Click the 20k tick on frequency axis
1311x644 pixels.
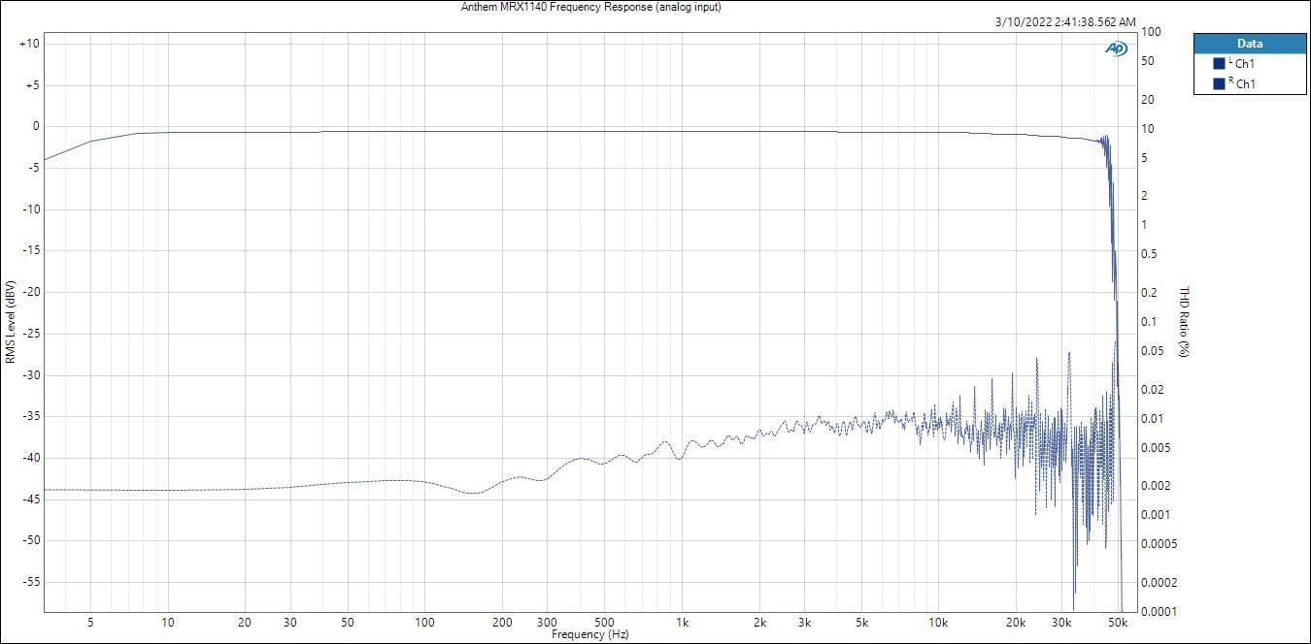pos(1016,622)
